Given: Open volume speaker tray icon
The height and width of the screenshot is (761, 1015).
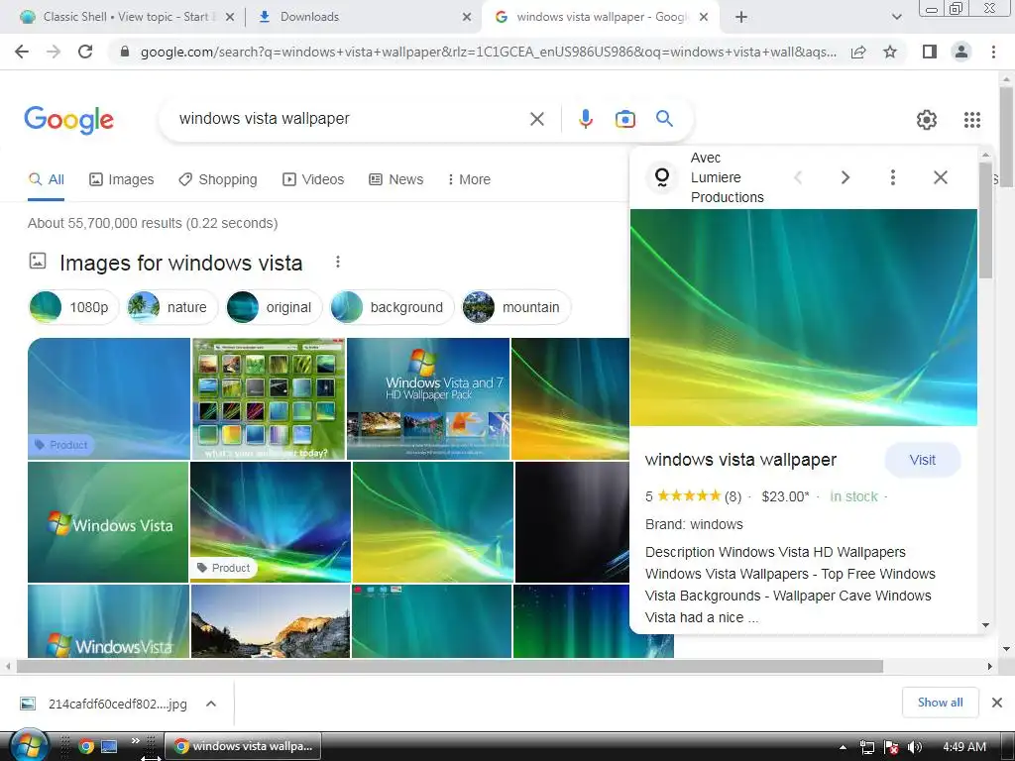Looking at the screenshot, I should pos(914,747).
